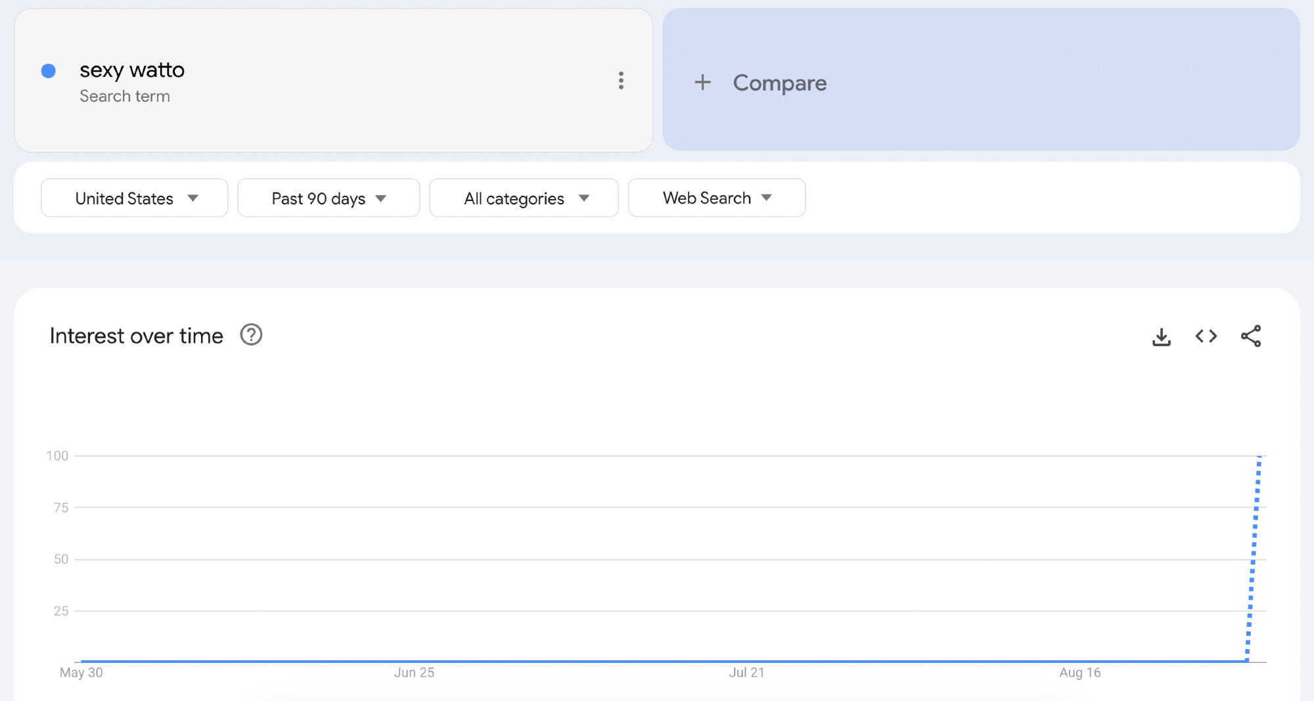
Task: Click the plus icon beside Compare
Action: (x=702, y=82)
